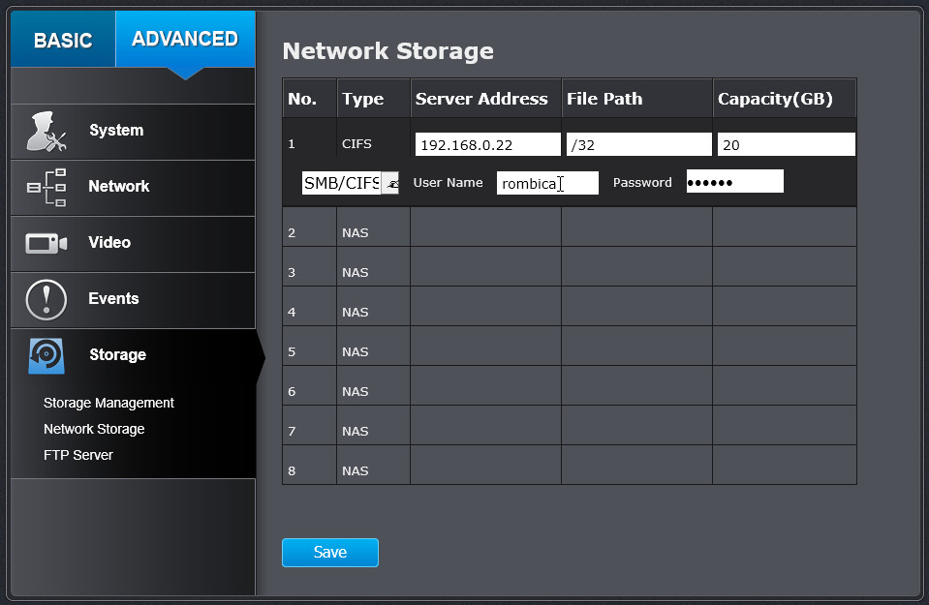Focus the User Name text field
This screenshot has width=929, height=605.
pos(547,183)
